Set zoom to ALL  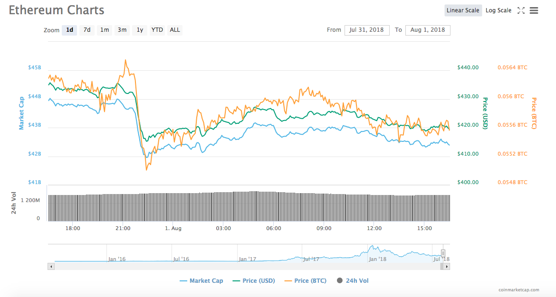pos(175,30)
